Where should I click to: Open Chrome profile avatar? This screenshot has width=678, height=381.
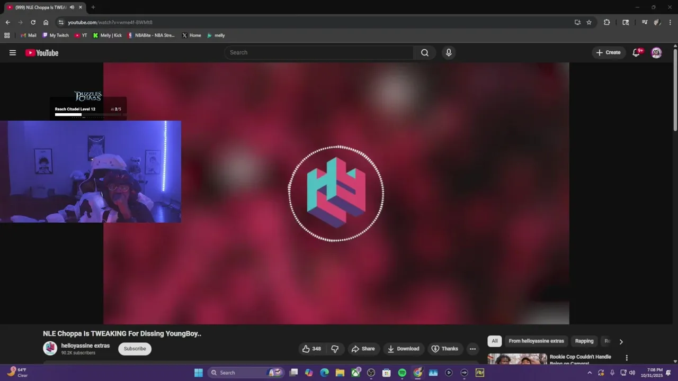pyautogui.click(x=657, y=22)
